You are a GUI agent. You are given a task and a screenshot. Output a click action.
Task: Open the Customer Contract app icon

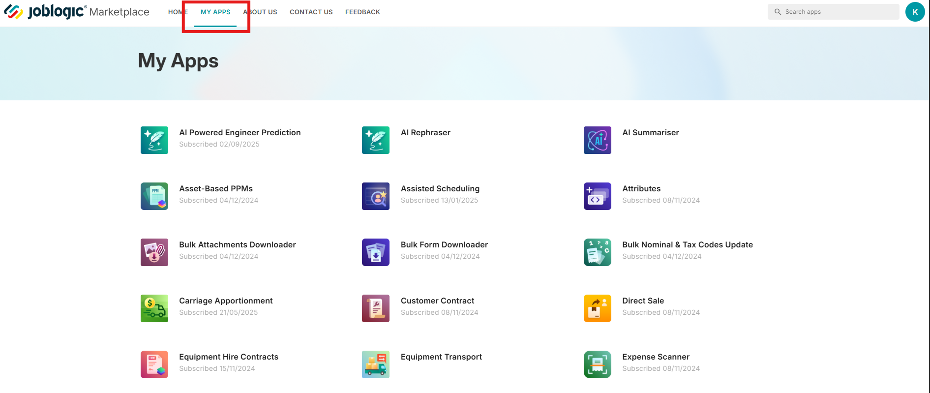[376, 308]
